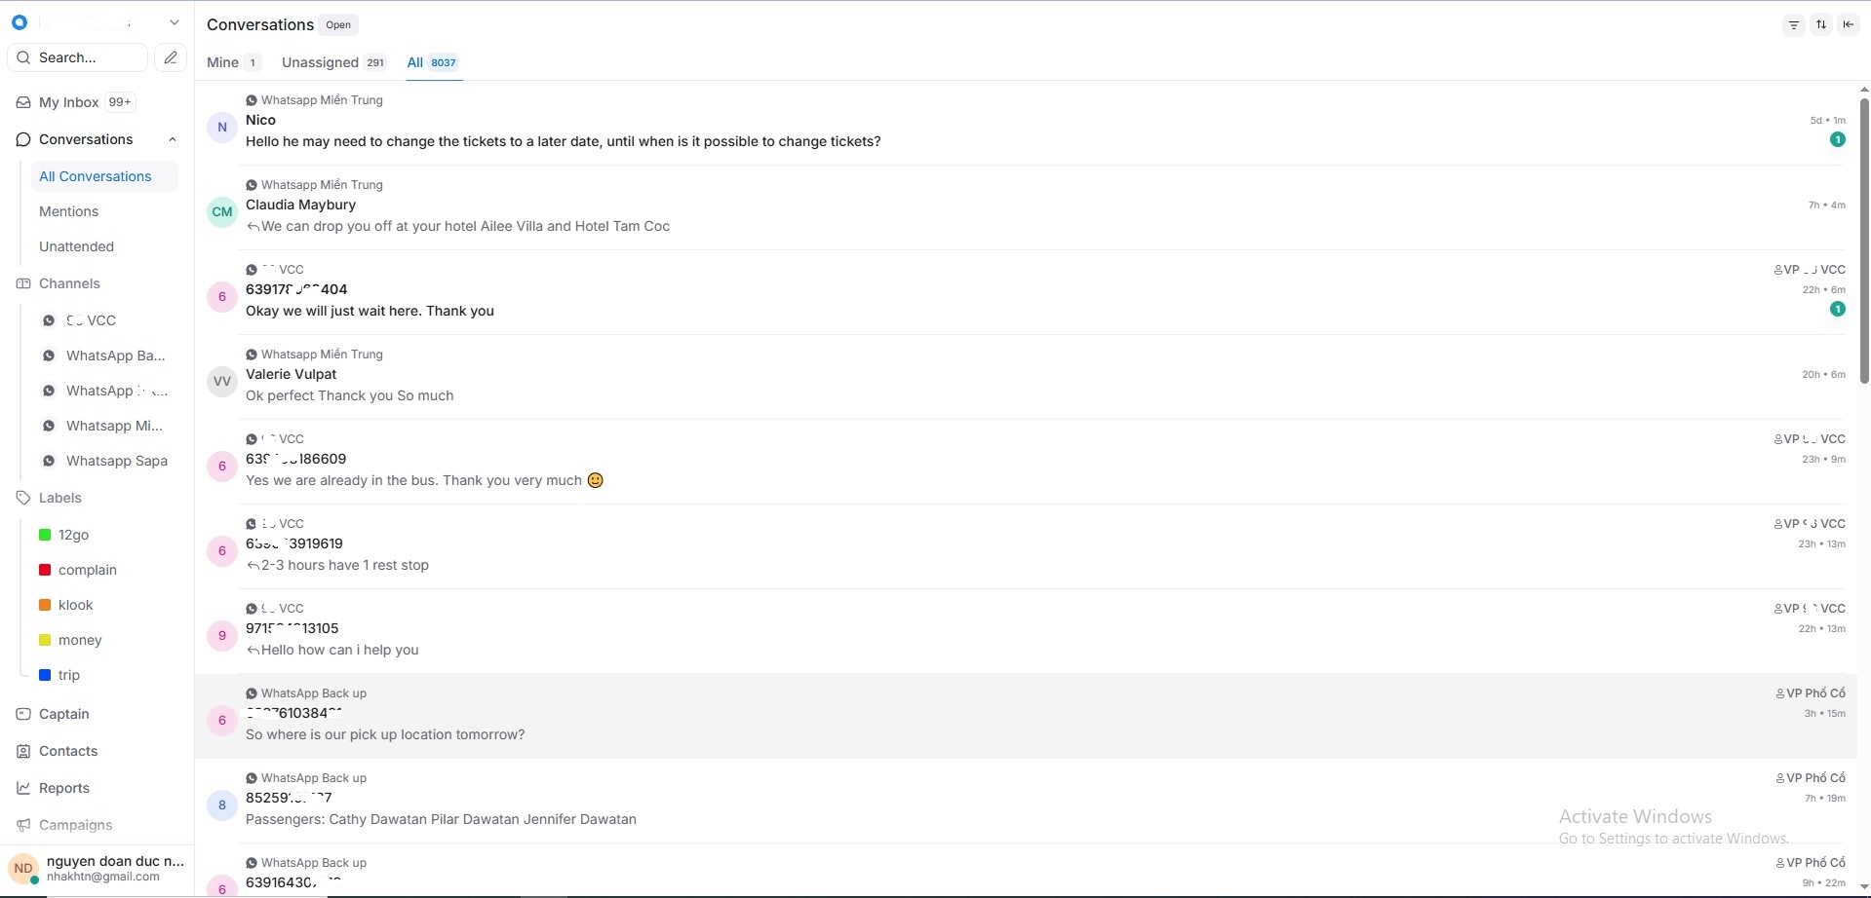The height and width of the screenshot is (898, 1871).
Task: Click the Captain icon in sidebar
Action: tap(23, 714)
